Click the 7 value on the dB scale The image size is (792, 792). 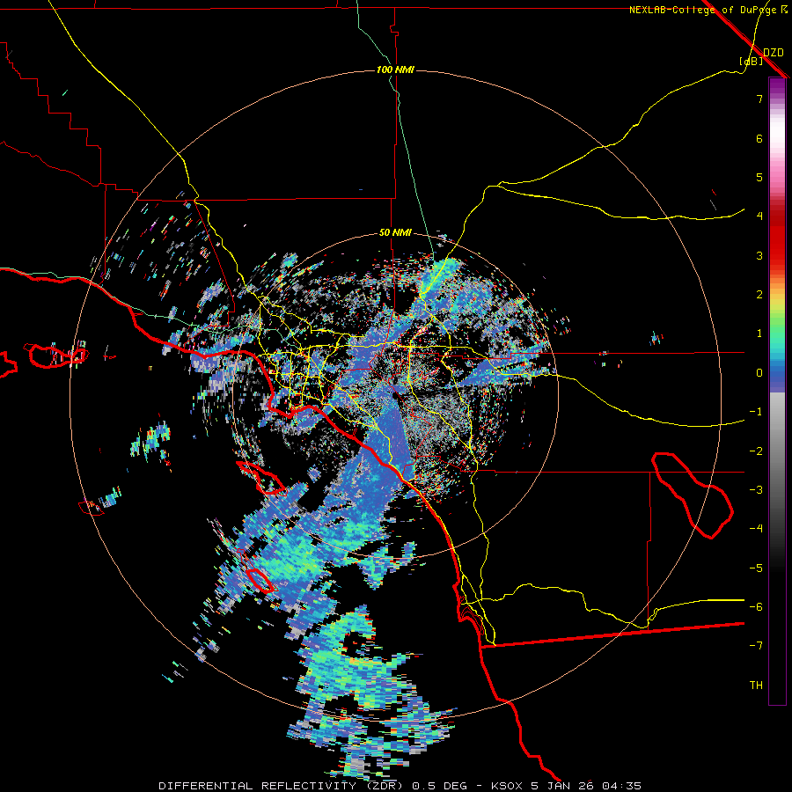coord(759,99)
